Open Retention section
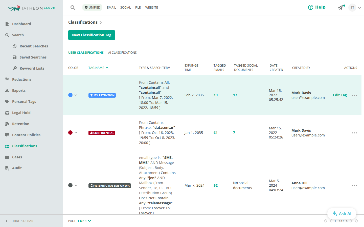This screenshot has height=227, width=364. (x=21, y=124)
